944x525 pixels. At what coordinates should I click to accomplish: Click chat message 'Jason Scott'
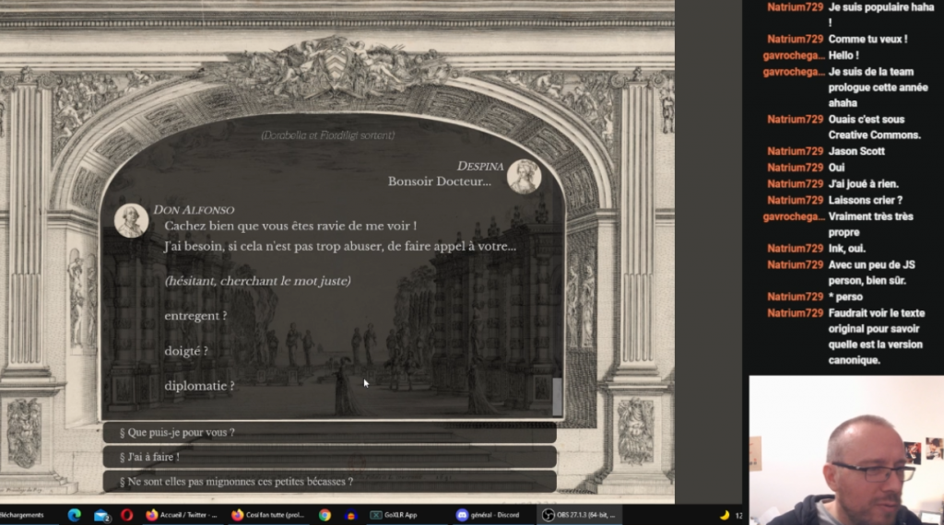click(x=856, y=151)
